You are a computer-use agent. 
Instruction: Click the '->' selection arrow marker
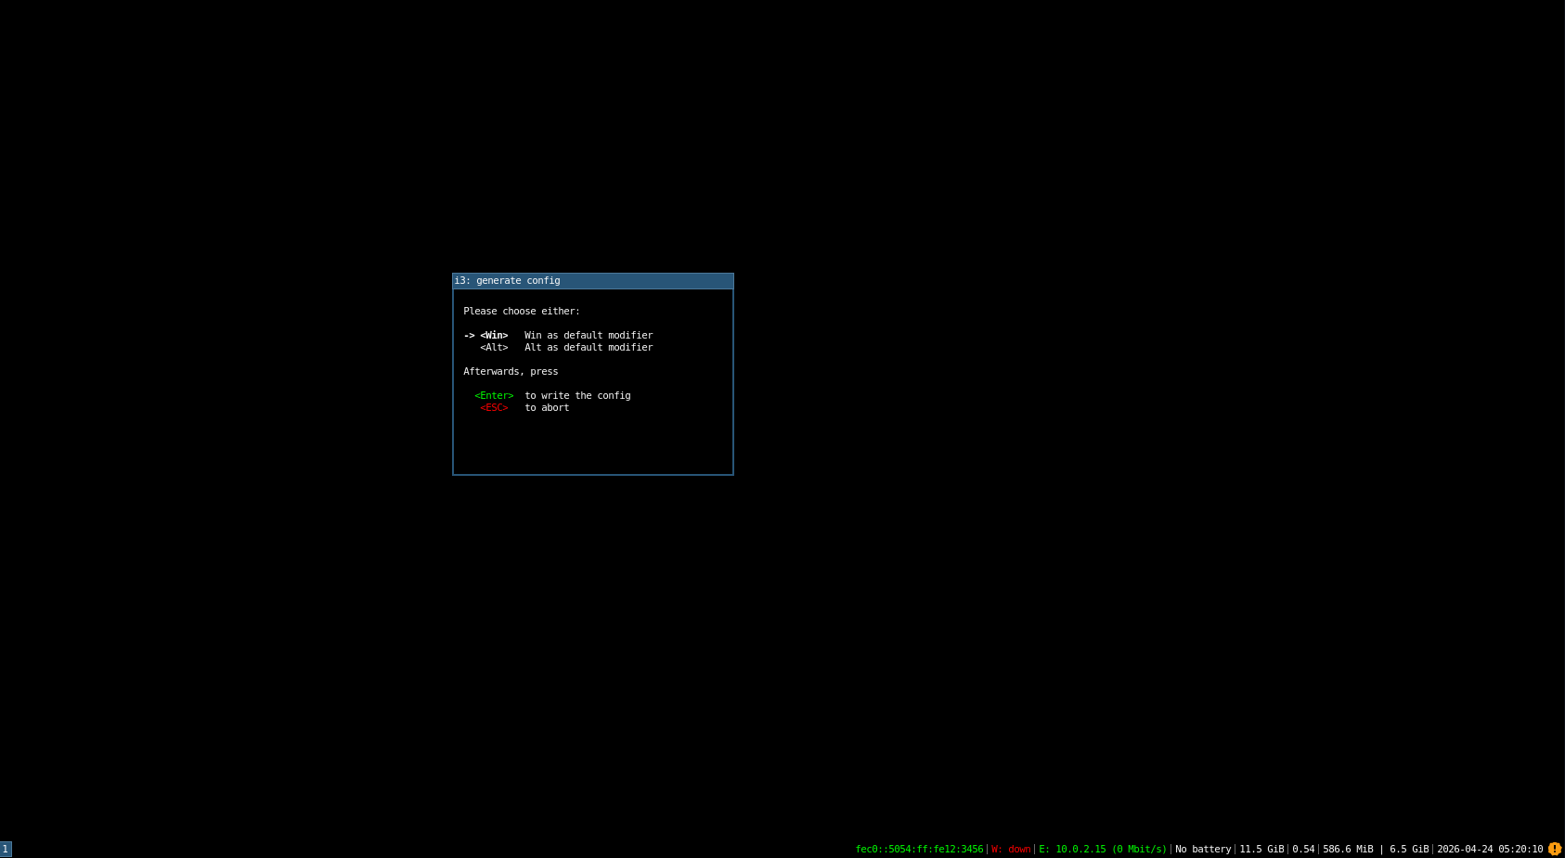coord(469,336)
